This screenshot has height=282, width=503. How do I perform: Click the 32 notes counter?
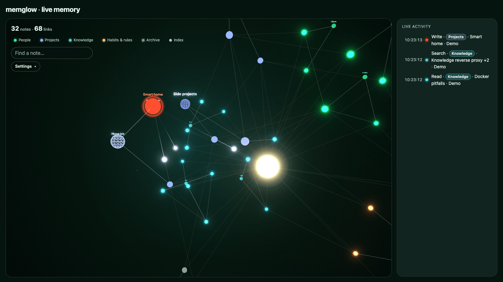pos(21,29)
